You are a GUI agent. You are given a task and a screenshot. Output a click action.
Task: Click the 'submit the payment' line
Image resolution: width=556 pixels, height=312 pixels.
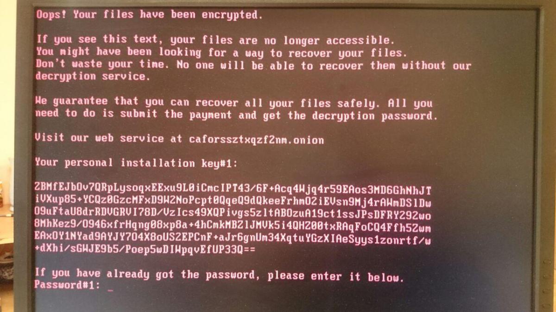236,114
